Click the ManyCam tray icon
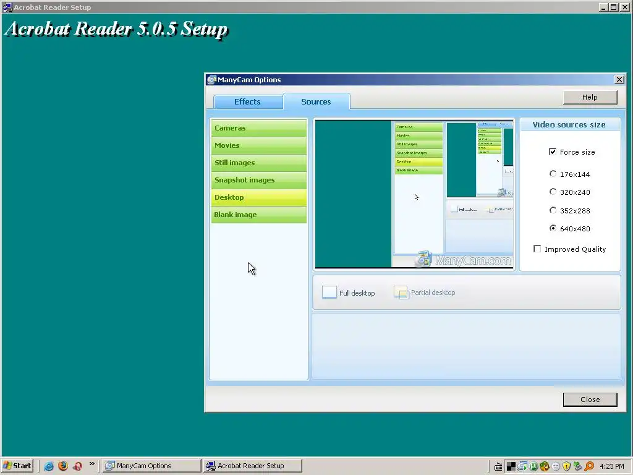This screenshot has width=633, height=475. pos(522,466)
